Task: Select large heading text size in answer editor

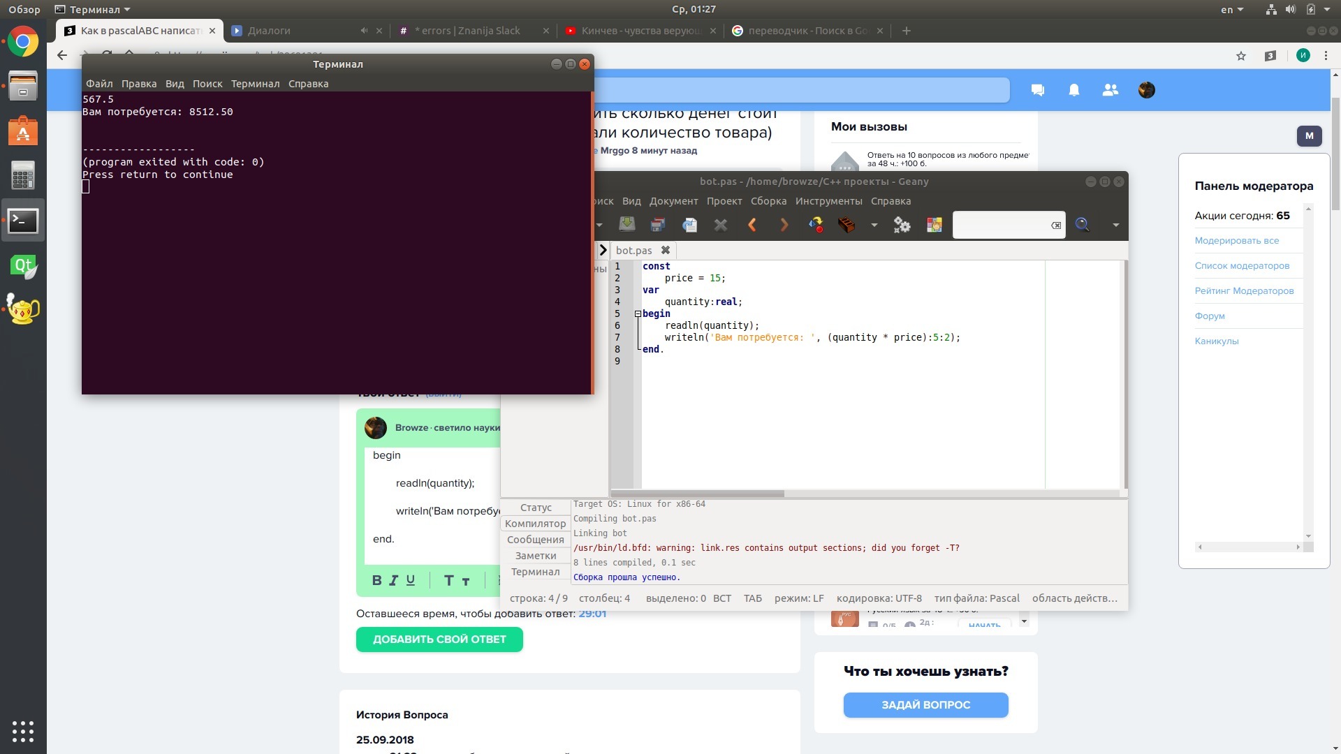Action: [448, 580]
